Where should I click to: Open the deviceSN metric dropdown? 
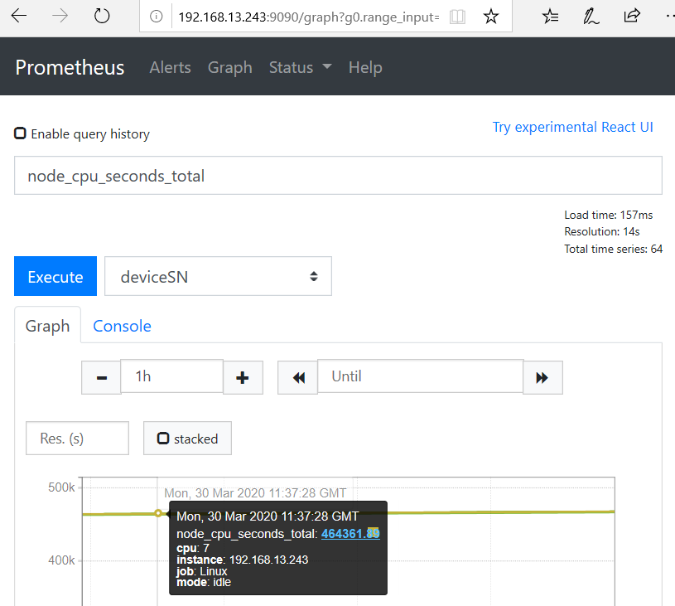[219, 276]
